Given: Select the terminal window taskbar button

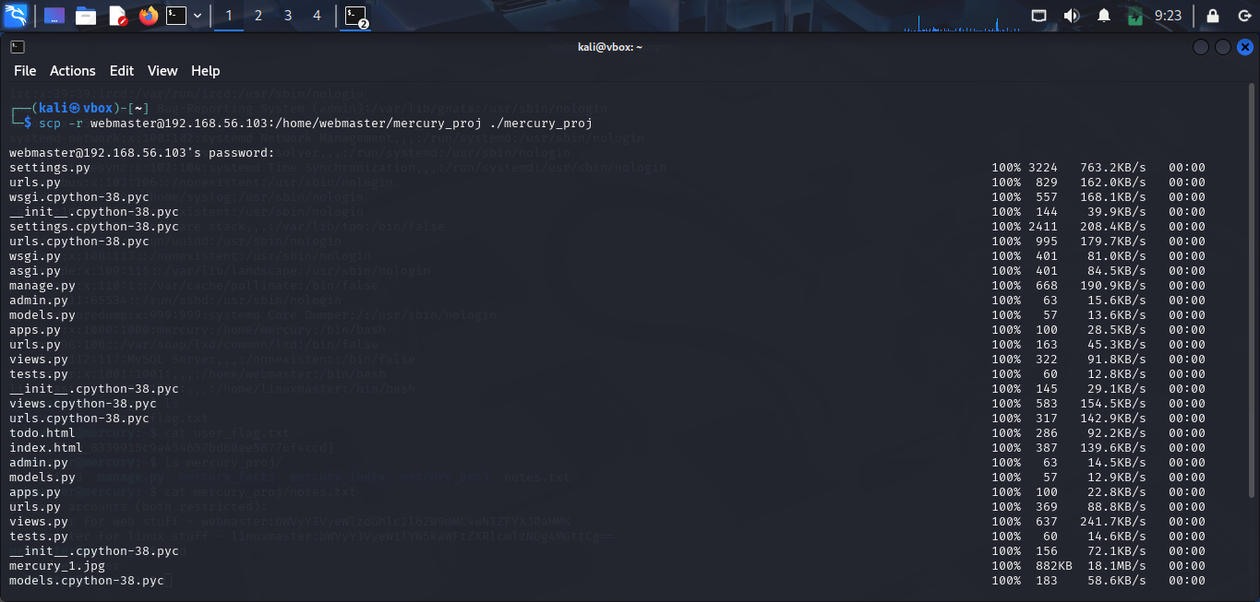Looking at the screenshot, I should 355,16.
